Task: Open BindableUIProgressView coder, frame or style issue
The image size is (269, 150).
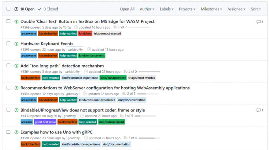Action: click(83, 110)
